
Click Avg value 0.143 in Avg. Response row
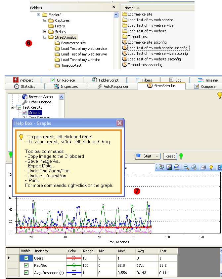(147, 273)
